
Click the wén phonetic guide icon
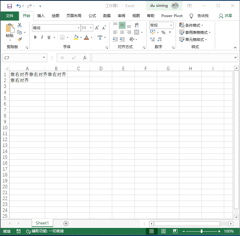tap(100, 37)
